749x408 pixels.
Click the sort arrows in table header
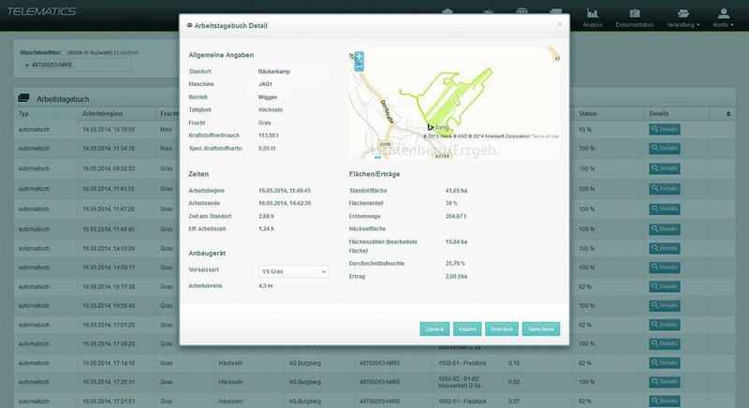point(728,113)
